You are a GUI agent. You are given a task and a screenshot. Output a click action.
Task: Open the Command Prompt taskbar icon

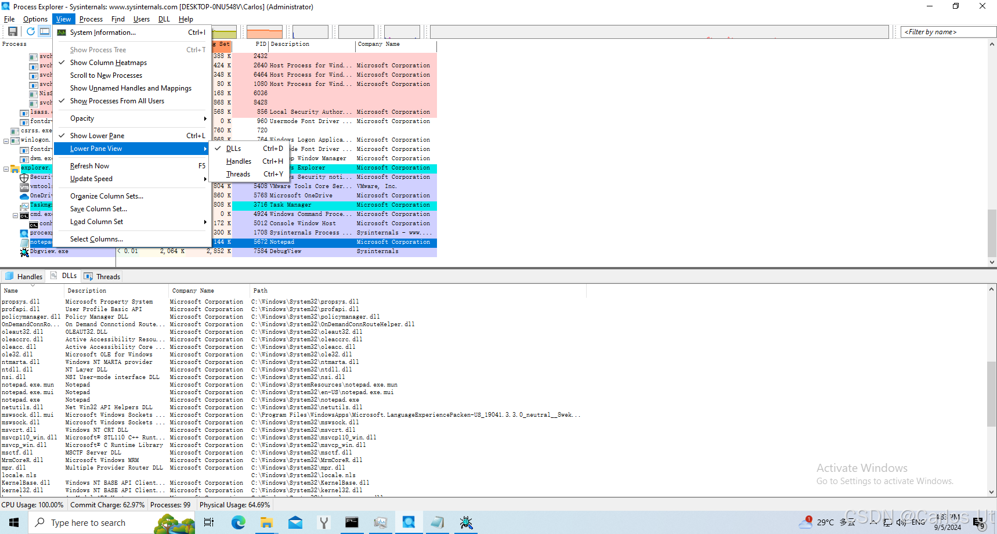pyautogui.click(x=352, y=522)
